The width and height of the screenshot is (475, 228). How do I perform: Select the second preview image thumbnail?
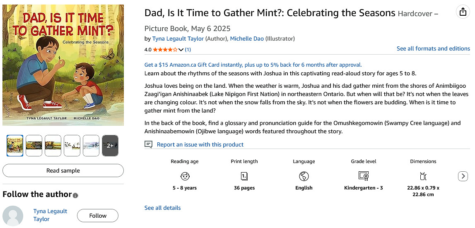pos(34,146)
